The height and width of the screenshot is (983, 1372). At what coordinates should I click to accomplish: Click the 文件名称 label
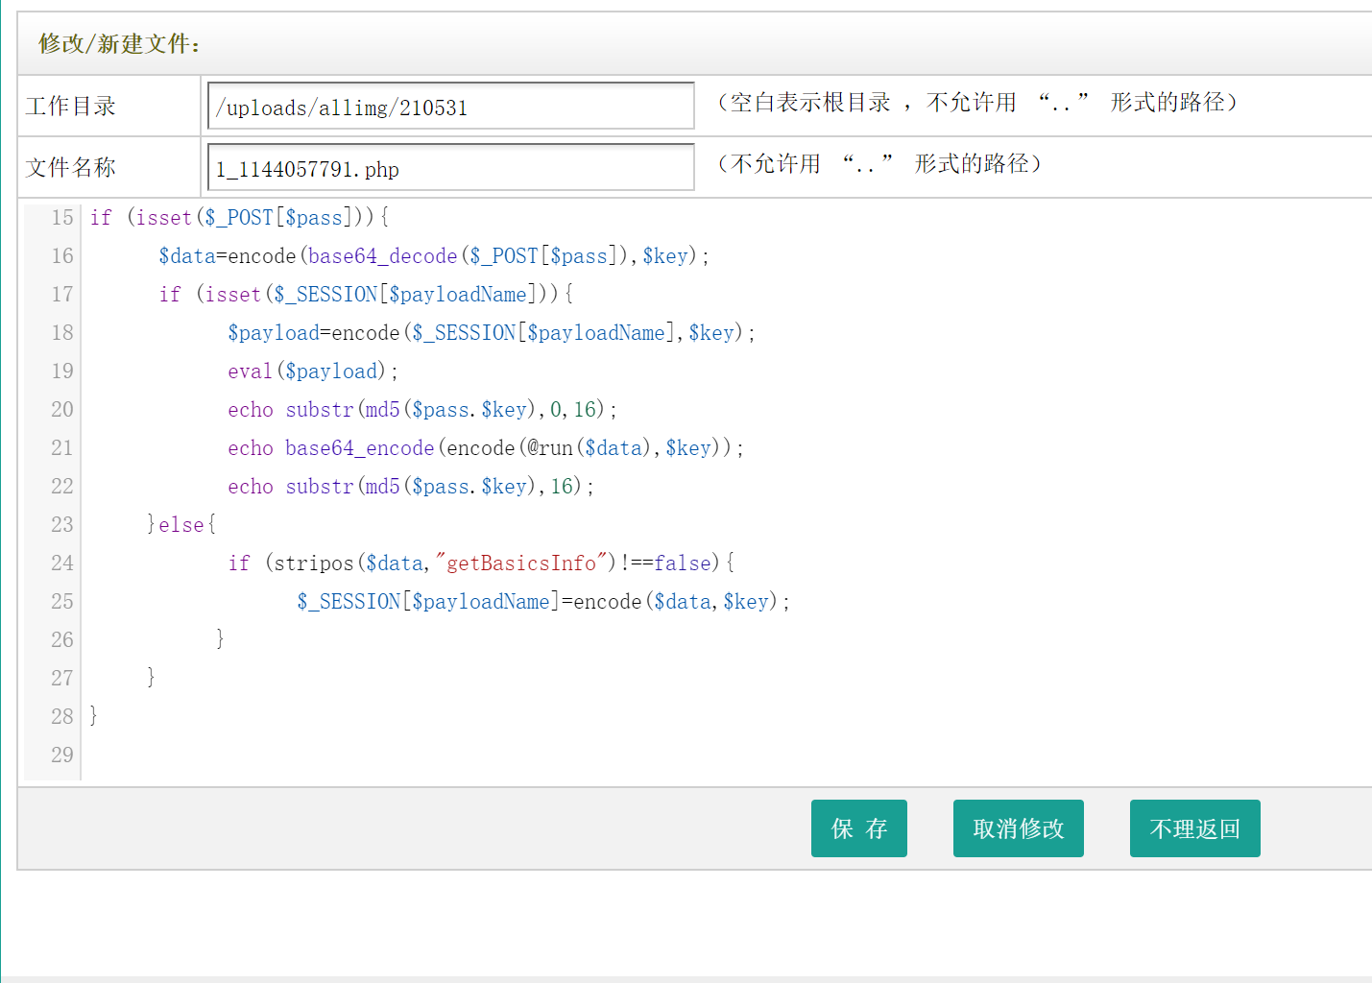(x=71, y=167)
